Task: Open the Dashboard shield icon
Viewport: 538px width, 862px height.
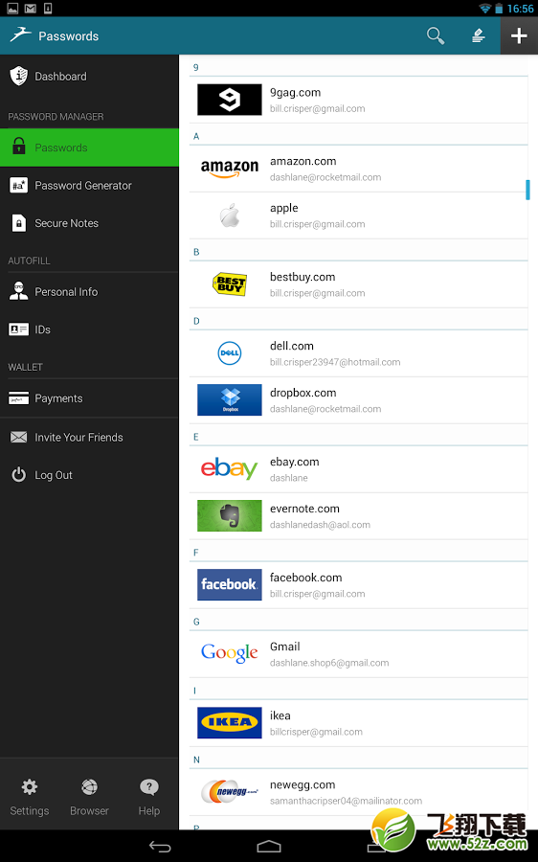Action: point(19,76)
